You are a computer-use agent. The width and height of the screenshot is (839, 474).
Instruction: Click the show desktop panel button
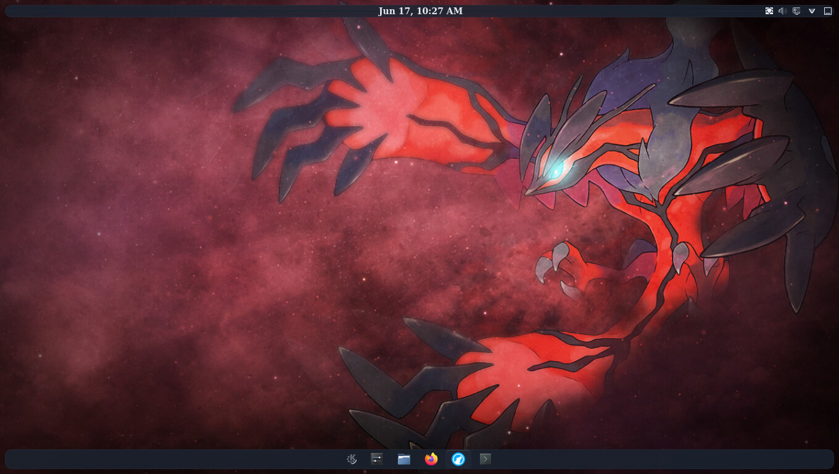point(828,11)
